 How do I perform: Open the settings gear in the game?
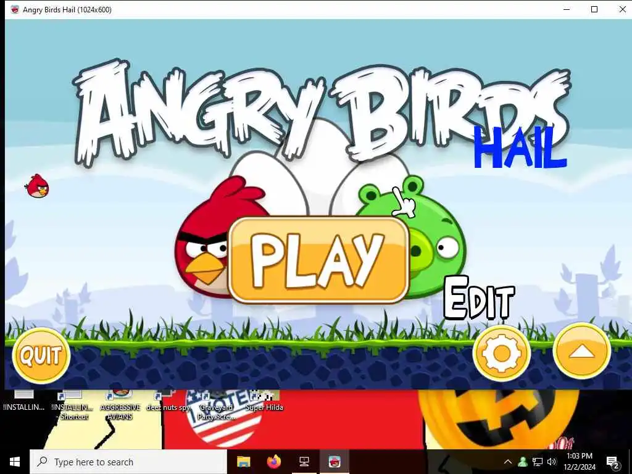point(501,354)
